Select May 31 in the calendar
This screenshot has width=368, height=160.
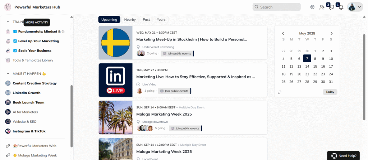point(331,82)
